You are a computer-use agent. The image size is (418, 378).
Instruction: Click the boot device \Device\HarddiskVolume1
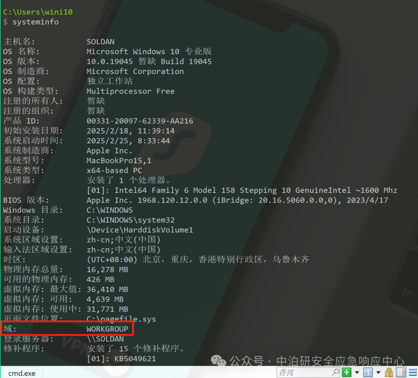[140, 230]
